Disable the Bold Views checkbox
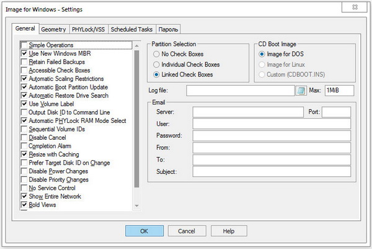 (x=24, y=204)
